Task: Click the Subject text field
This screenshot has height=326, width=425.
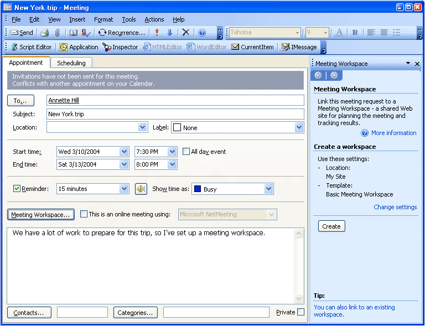Action: coord(175,114)
